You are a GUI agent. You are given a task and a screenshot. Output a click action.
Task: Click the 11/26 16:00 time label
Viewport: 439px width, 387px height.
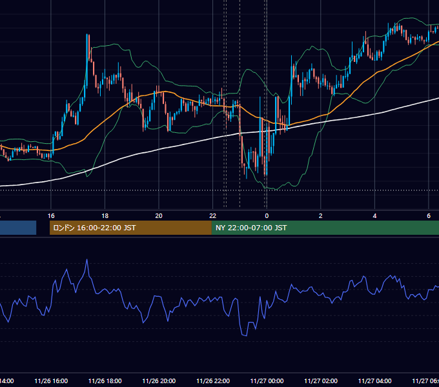coord(51,381)
